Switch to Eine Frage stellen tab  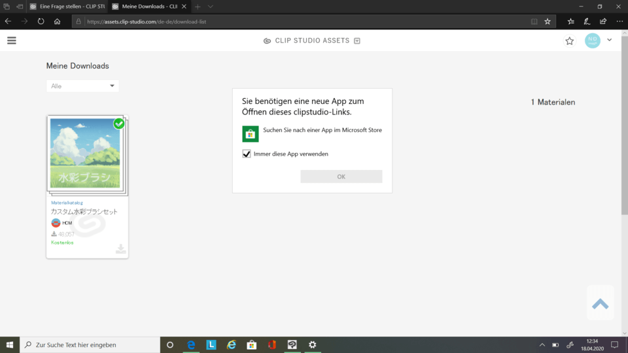[67, 7]
